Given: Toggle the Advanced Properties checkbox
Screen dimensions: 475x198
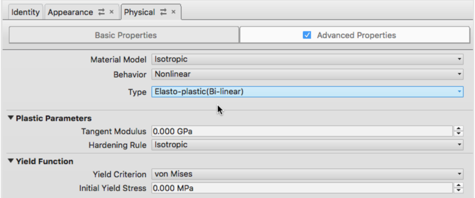Looking at the screenshot, I should (306, 35).
